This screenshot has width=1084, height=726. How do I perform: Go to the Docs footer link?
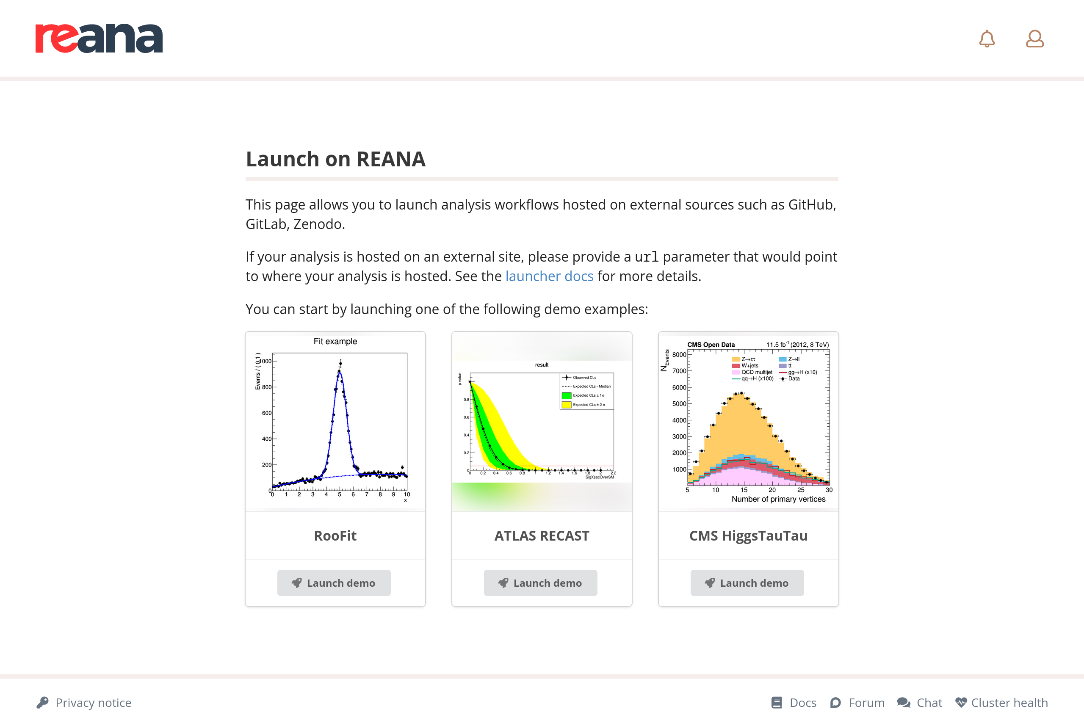[x=803, y=702]
